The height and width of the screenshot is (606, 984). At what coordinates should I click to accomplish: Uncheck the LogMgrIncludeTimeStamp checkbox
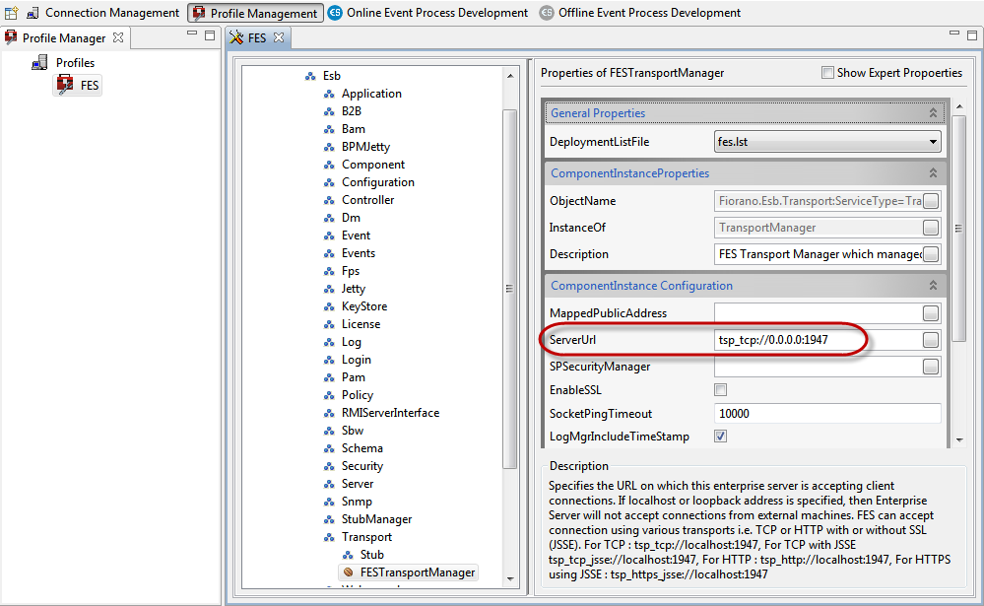[720, 436]
